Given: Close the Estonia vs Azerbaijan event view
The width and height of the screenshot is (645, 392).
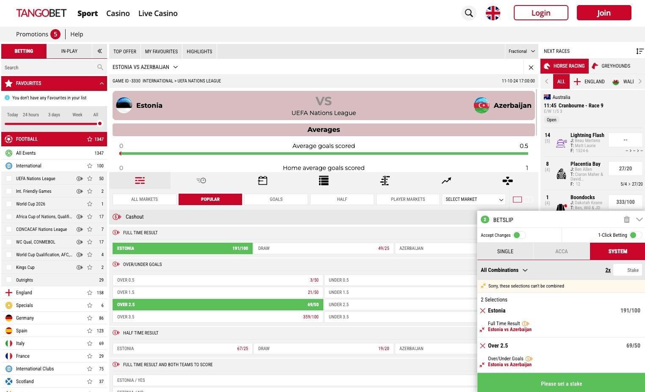Looking at the screenshot, I should click(x=531, y=67).
